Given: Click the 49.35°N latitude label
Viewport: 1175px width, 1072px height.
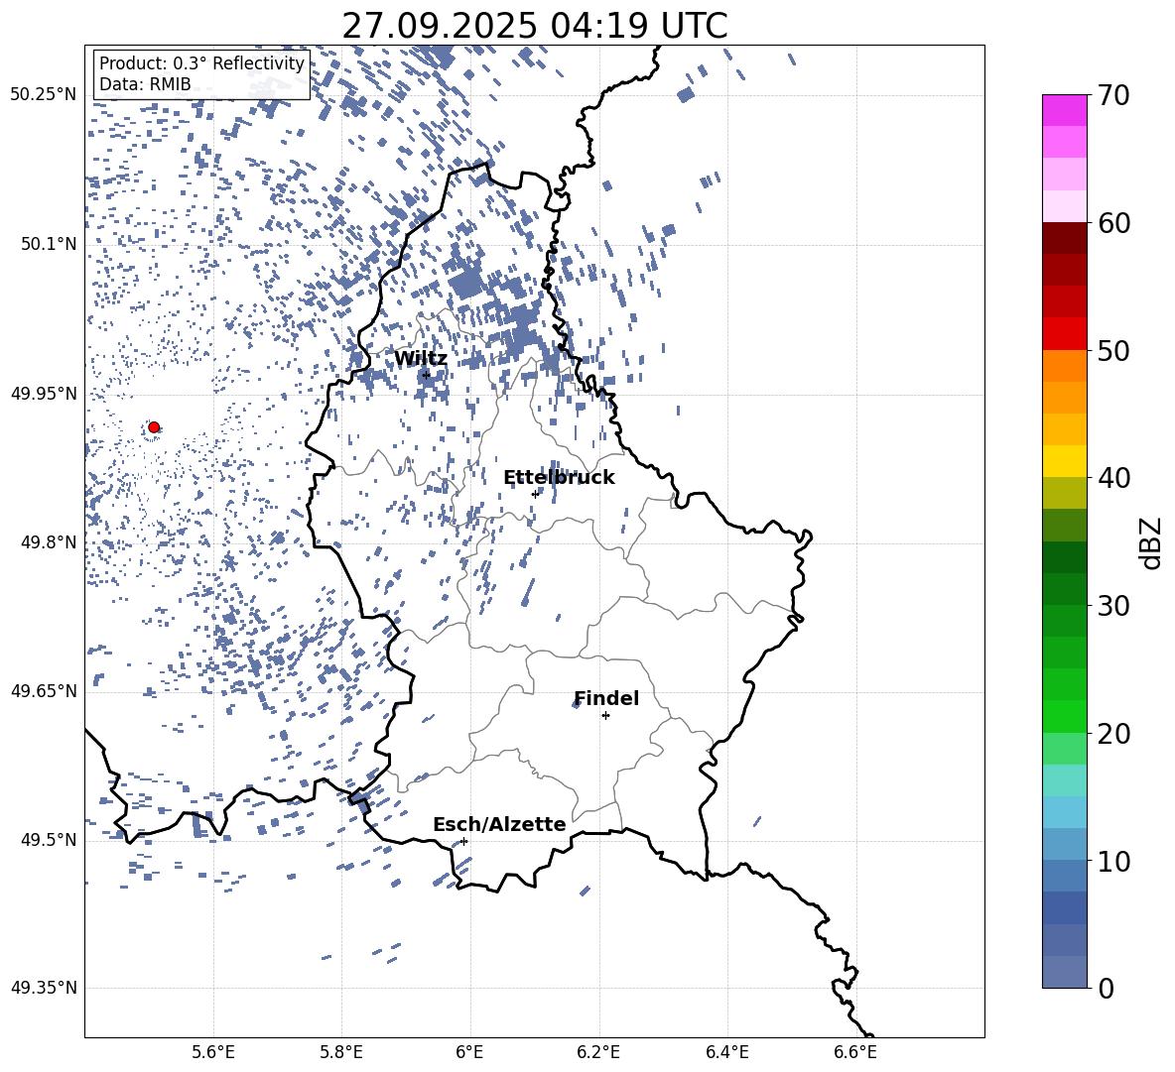Looking at the screenshot, I should coord(44,988).
